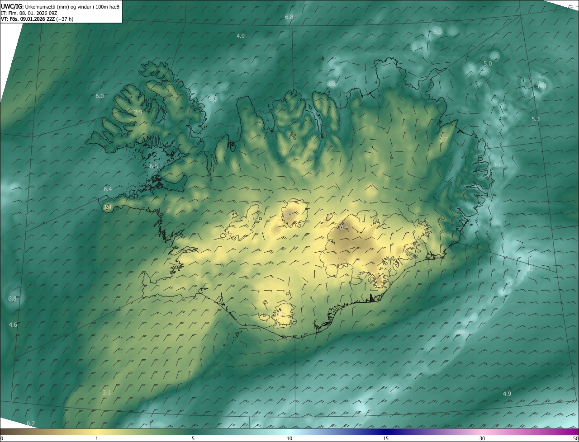Click the 10 mm tick on color scale
Viewport: 579px width, 442px height.
click(x=289, y=438)
